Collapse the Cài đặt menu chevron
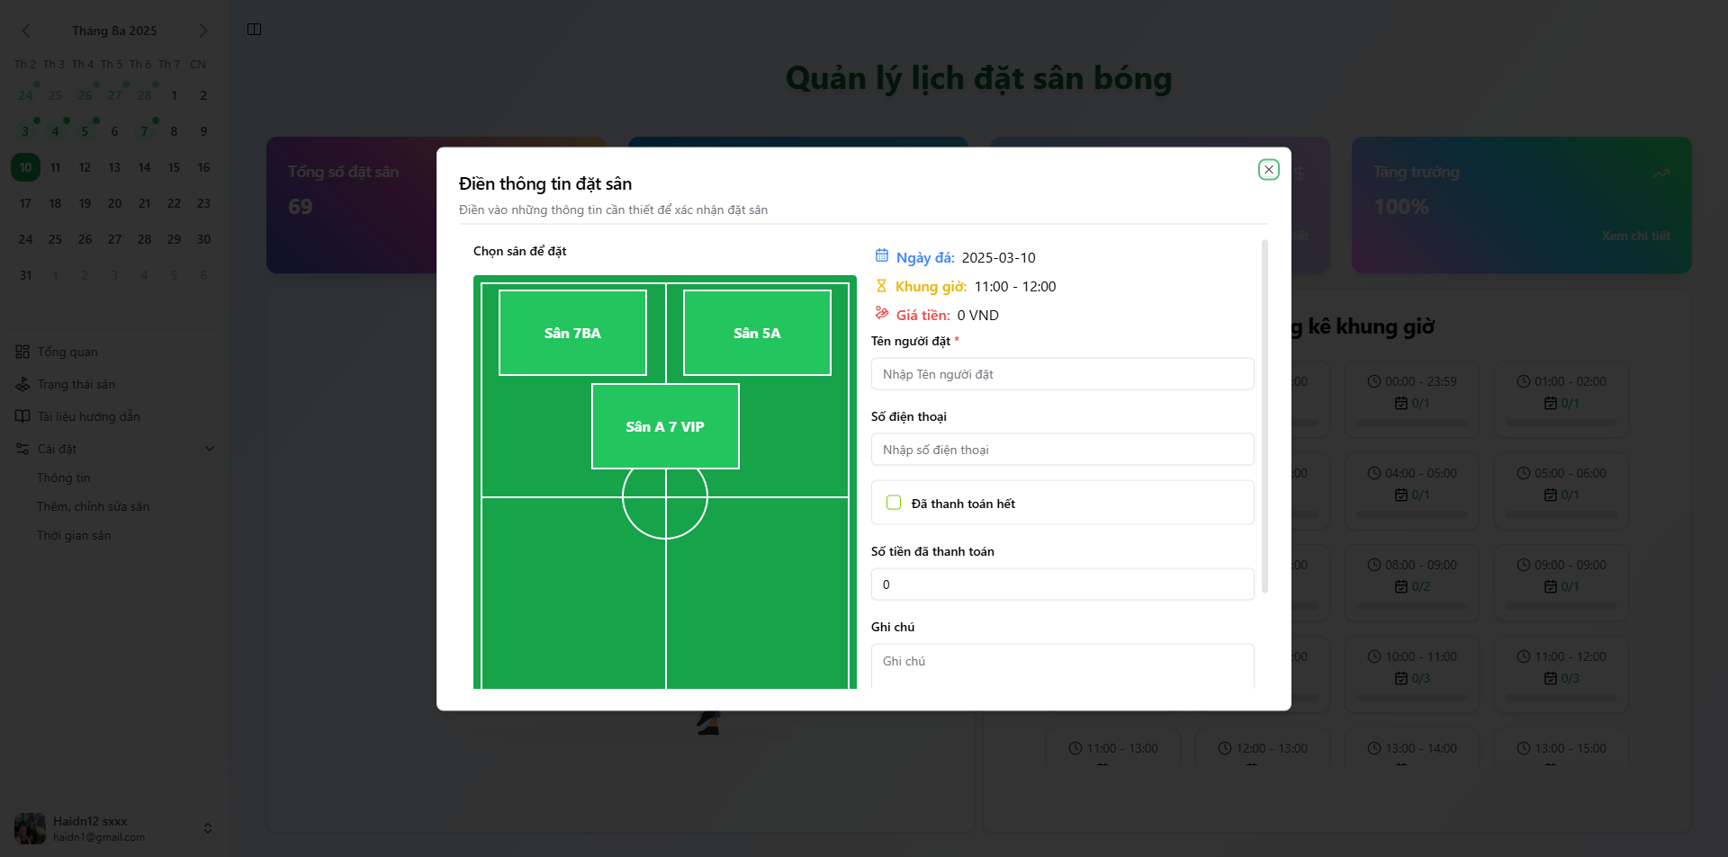 pyautogui.click(x=210, y=449)
